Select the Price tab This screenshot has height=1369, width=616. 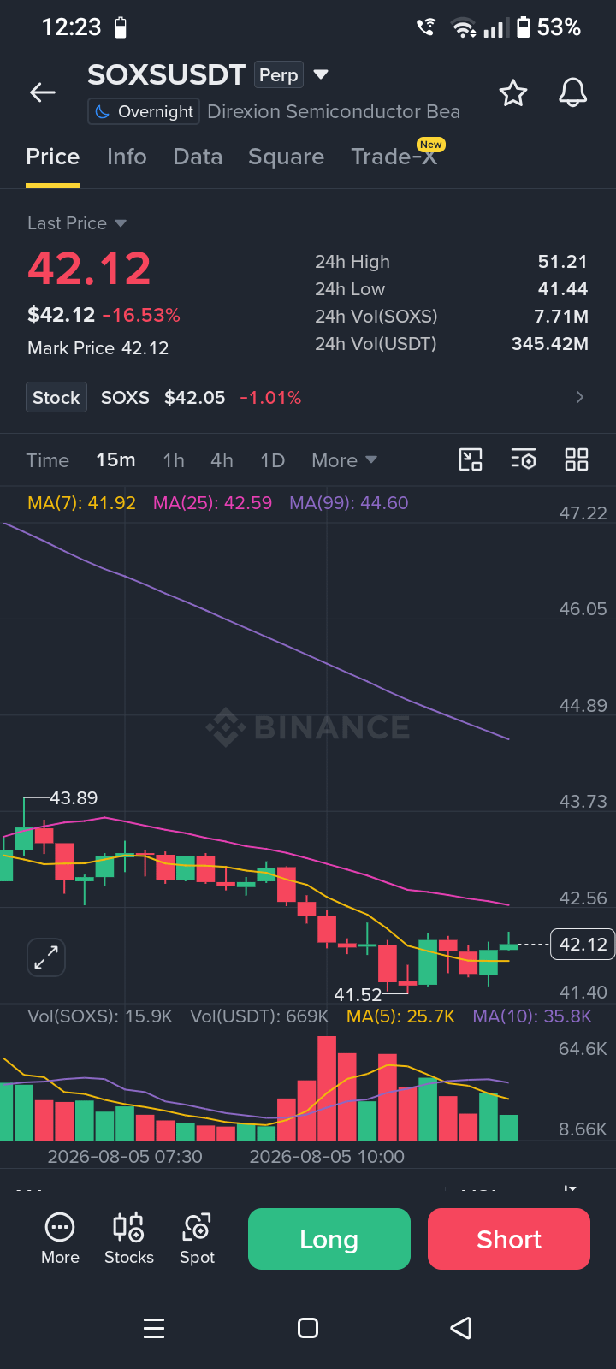53,157
